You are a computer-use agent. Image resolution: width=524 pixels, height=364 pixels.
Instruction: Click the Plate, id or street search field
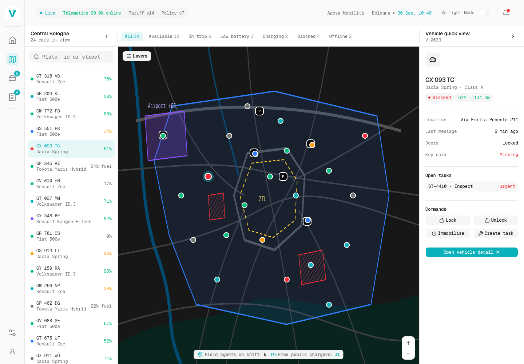click(x=71, y=57)
